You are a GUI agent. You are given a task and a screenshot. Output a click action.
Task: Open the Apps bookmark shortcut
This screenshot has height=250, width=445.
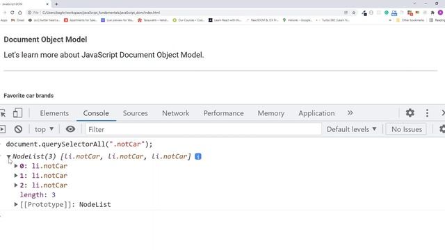(x=4, y=20)
